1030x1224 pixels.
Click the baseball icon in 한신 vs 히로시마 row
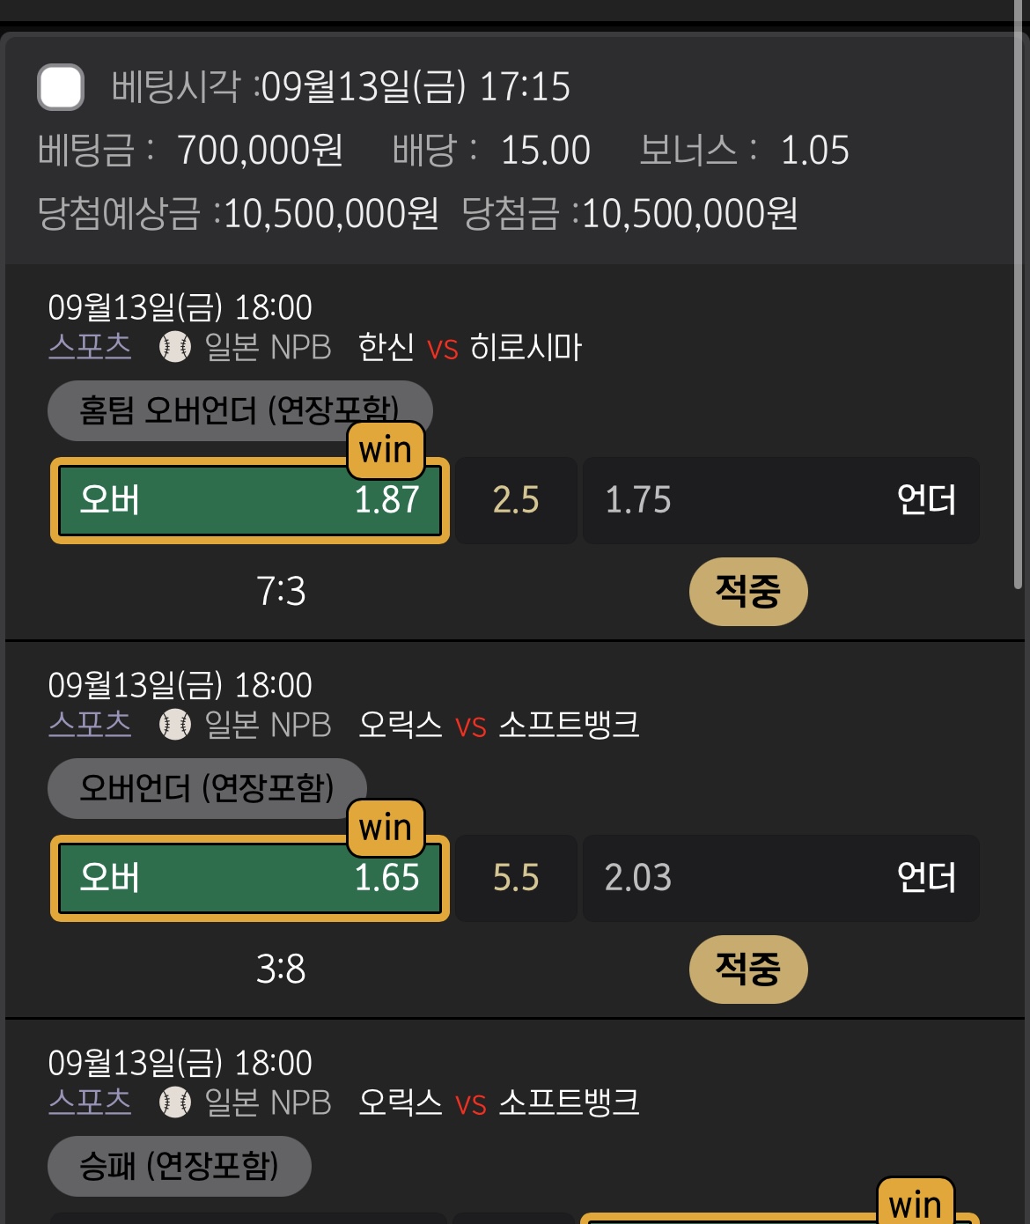(174, 347)
